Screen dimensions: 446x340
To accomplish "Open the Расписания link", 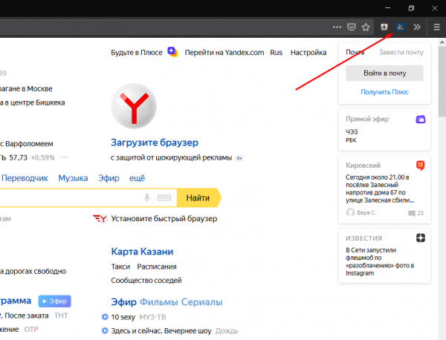I will (157, 267).
